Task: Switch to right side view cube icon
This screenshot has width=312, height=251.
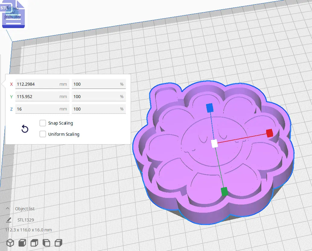Action: point(58,243)
